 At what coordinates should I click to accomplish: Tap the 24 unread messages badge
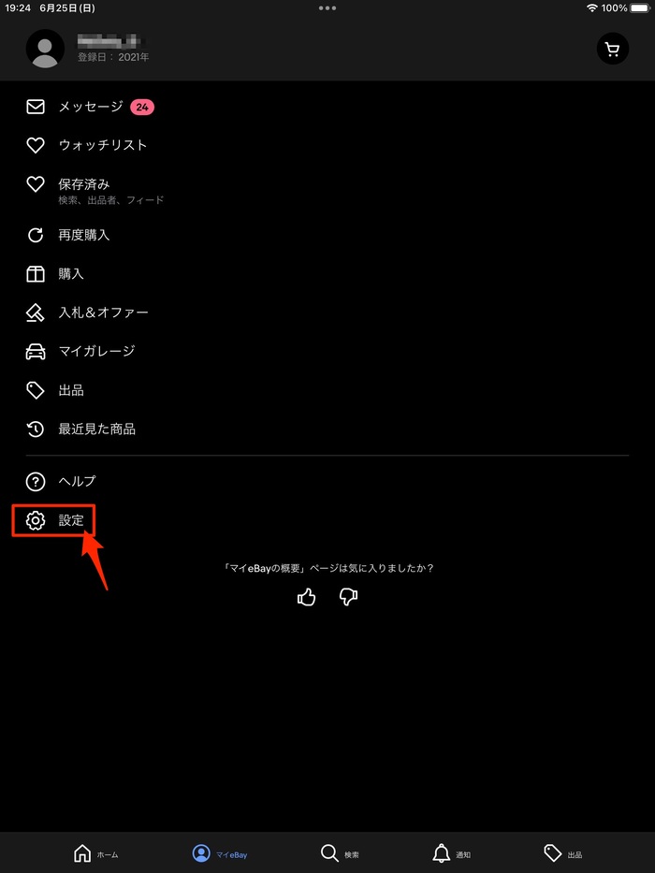coord(142,107)
